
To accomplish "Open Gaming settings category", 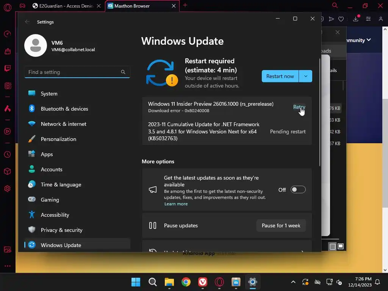I will pyautogui.click(x=77, y=200).
